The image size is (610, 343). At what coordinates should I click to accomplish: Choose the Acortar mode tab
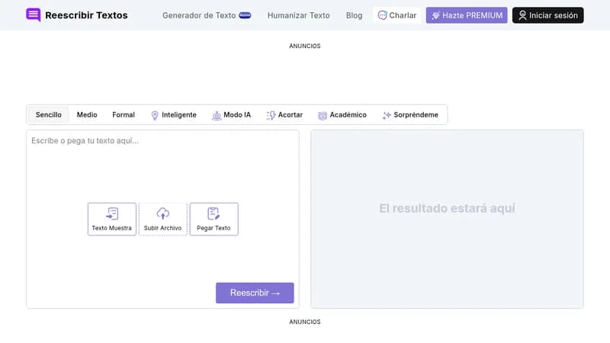pos(284,115)
